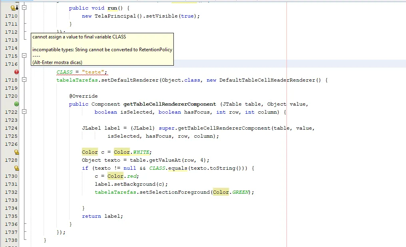Image resolution: width=406 pixels, height=247 pixels.
Task: Click setSelectionForeground method call
Action: pyautogui.click(x=175, y=192)
